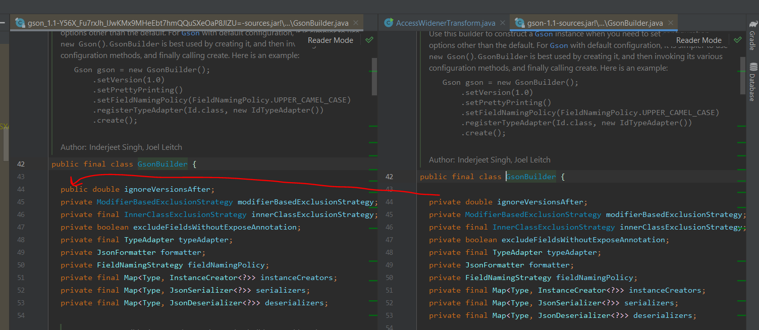The width and height of the screenshot is (759, 330).
Task: Click the locked class icon on the leftmost tab
Action: click(x=20, y=23)
